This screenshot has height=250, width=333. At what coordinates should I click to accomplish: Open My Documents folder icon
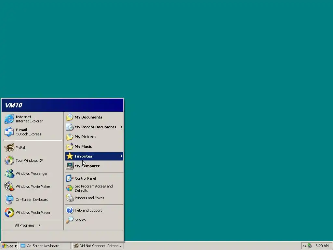click(x=70, y=117)
